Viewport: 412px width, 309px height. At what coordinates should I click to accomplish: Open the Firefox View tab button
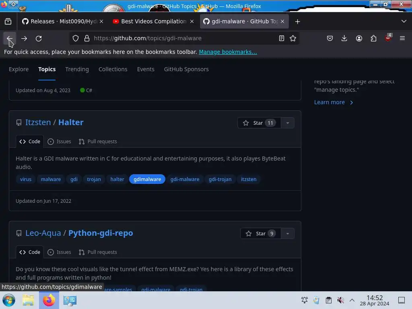[8, 21]
